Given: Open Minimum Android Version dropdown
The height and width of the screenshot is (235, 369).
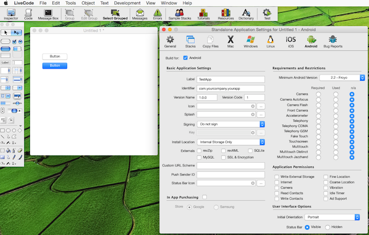Looking at the screenshot, I should (x=342, y=78).
